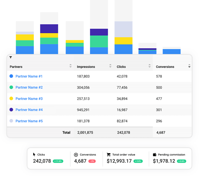Click Conversions value 477

(159, 99)
